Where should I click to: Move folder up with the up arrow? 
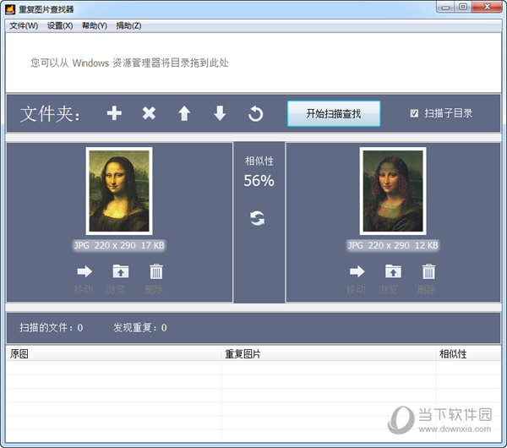click(x=184, y=113)
